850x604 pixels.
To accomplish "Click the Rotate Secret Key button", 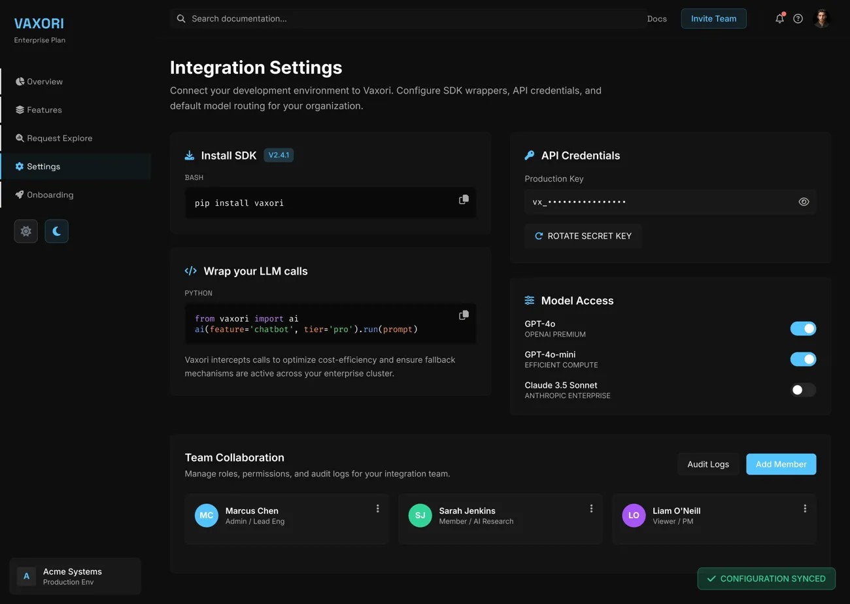I will [x=583, y=236].
